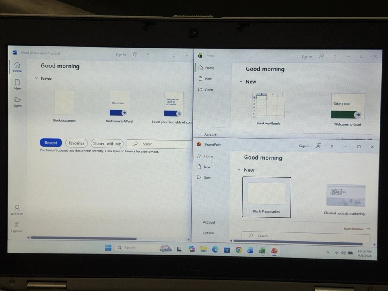Image resolution: width=388 pixels, height=291 pixels.
Task: Open Options in the PowerPoint sidebar
Action: click(209, 233)
